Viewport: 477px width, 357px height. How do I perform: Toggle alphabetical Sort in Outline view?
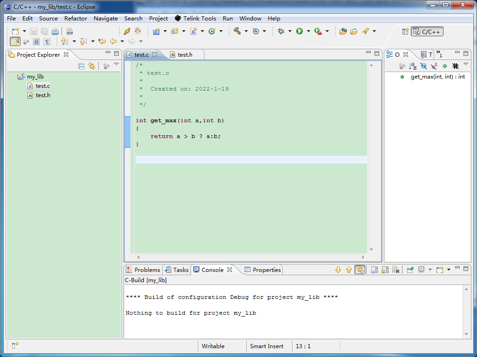(x=413, y=66)
